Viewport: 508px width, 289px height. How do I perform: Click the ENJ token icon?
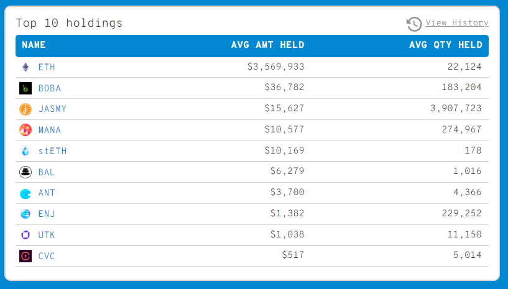[x=25, y=214]
